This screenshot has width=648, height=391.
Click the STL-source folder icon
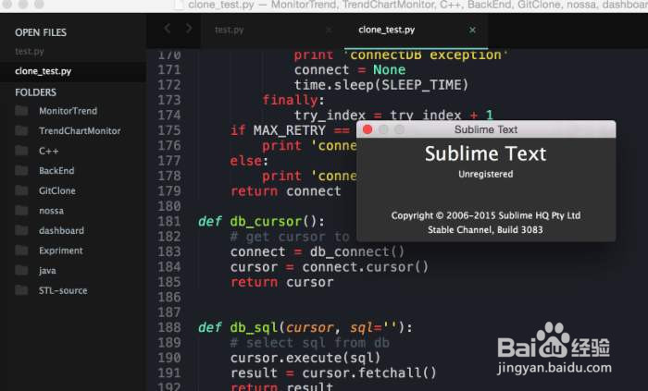pos(21,290)
